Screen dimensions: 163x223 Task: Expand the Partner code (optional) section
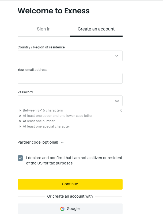pos(38,142)
